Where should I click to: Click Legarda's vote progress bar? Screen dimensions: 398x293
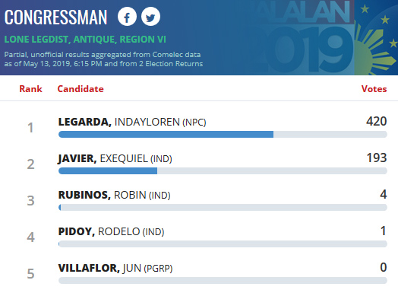point(223,134)
